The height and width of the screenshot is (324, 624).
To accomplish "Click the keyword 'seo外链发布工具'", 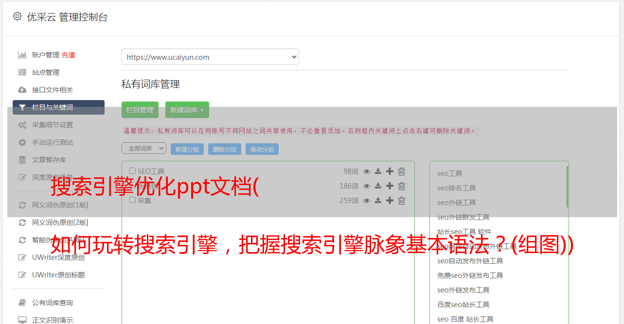I will 464,290.
